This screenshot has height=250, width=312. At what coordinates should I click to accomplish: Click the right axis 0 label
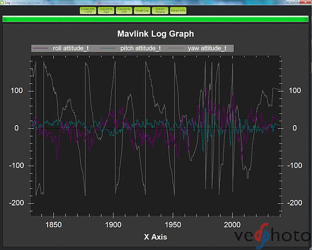coord(295,128)
